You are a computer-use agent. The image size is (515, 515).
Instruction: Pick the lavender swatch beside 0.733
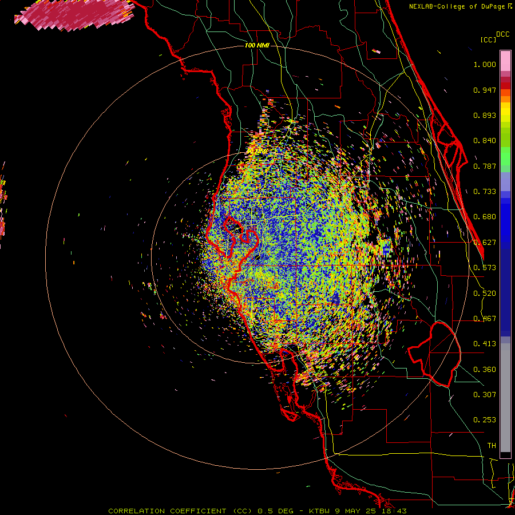(x=505, y=184)
